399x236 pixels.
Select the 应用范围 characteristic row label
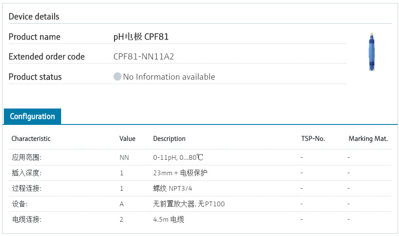[x=27, y=158]
